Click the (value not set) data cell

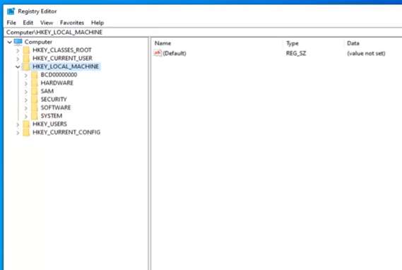point(366,53)
